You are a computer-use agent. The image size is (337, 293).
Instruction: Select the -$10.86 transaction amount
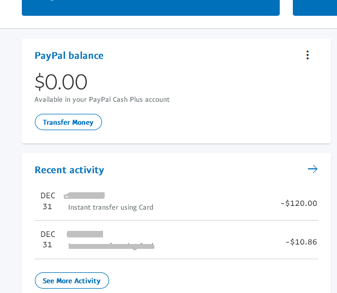tap(301, 242)
